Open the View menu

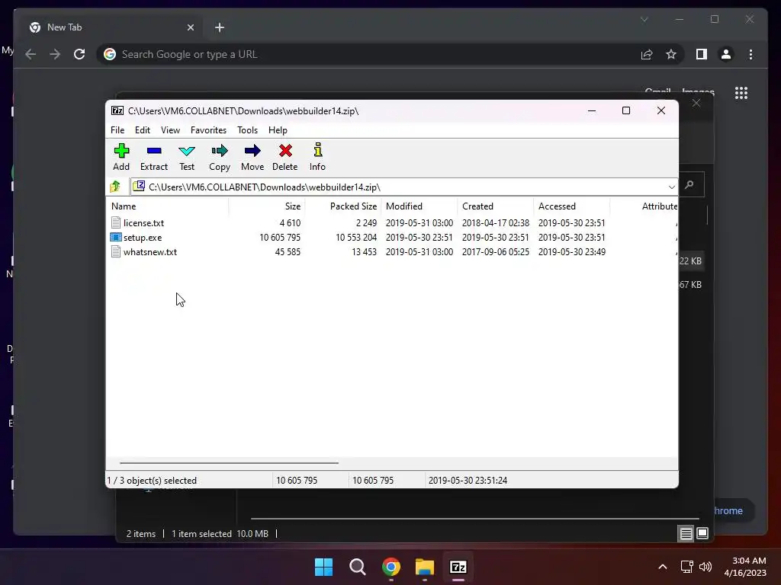coord(170,129)
